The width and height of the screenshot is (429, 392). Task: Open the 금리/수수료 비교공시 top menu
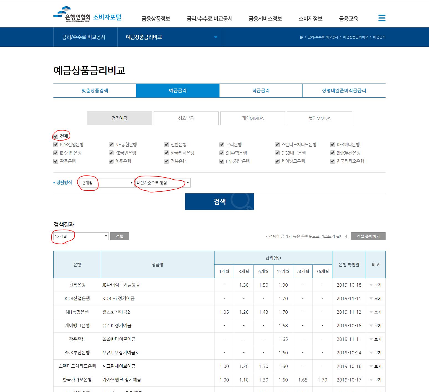point(210,19)
